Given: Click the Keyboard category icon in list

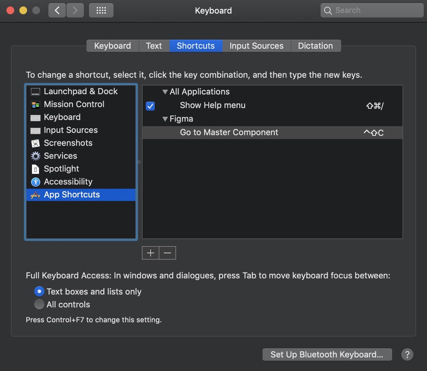Looking at the screenshot, I should [35, 118].
